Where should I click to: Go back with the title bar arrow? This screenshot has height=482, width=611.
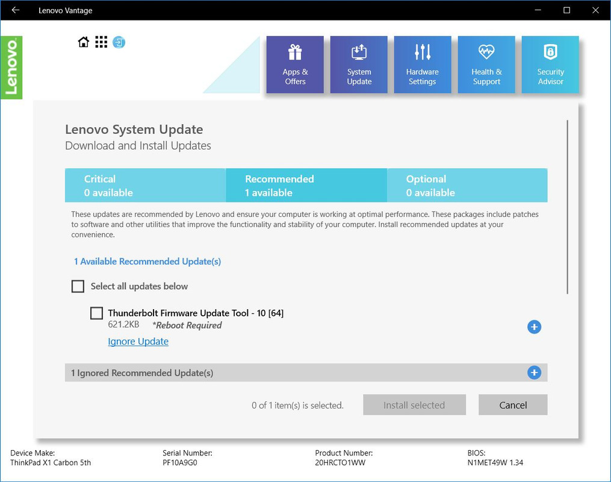(x=16, y=10)
